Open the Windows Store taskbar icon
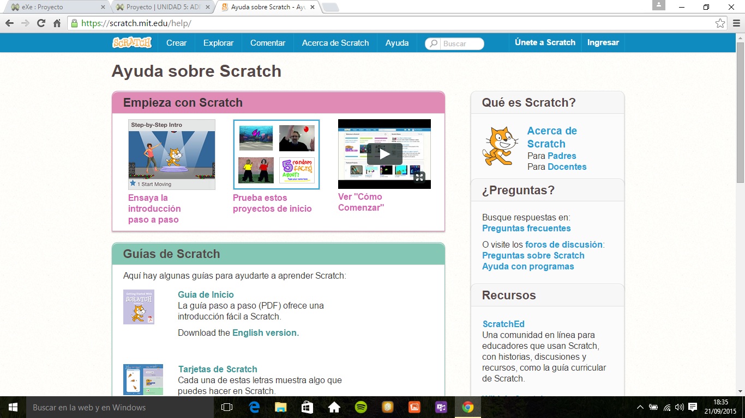The width and height of the screenshot is (745, 418). click(x=307, y=407)
